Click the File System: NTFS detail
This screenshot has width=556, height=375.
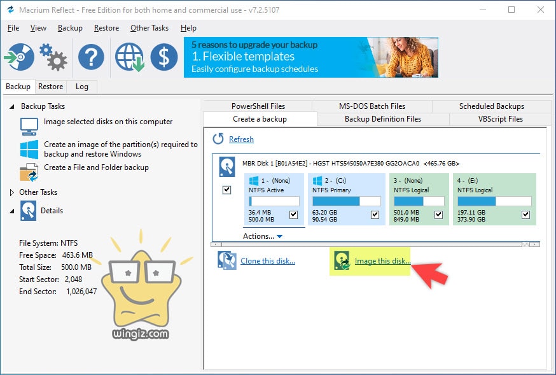click(x=48, y=243)
